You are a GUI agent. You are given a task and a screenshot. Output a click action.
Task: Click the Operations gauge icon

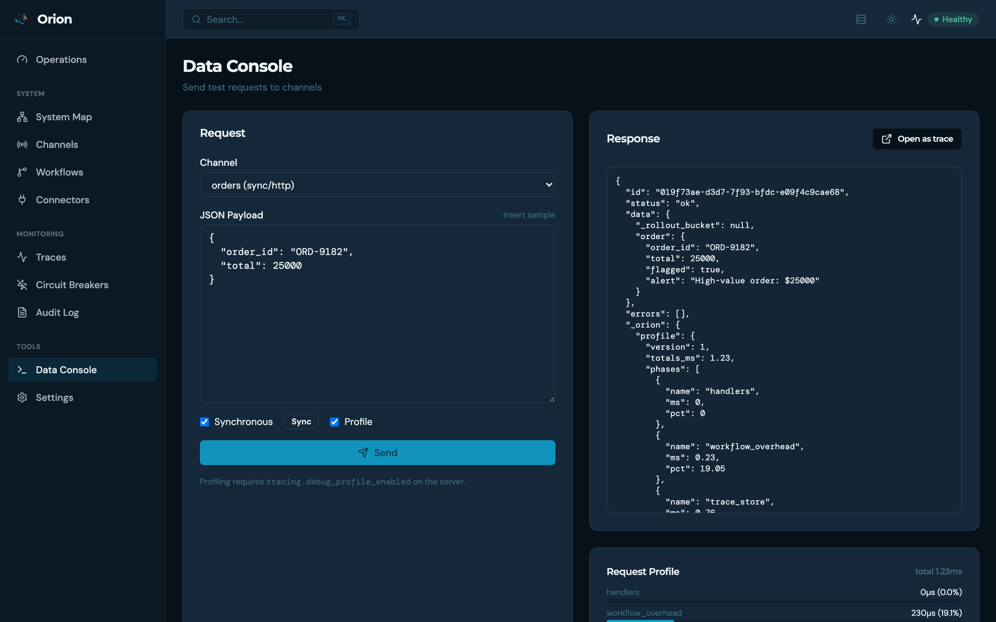pyautogui.click(x=22, y=60)
